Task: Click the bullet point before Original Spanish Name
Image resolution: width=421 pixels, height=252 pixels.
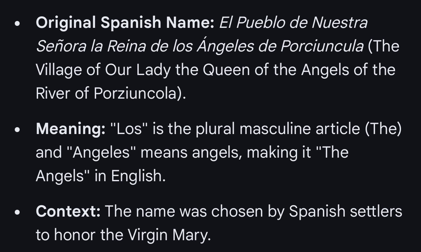Action: coord(18,24)
